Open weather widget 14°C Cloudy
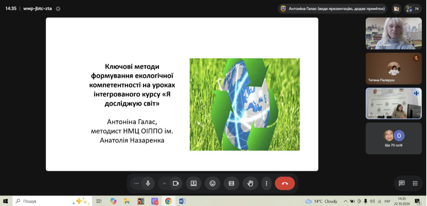Image resolution: width=427 pixels, height=206 pixels. coord(321,201)
